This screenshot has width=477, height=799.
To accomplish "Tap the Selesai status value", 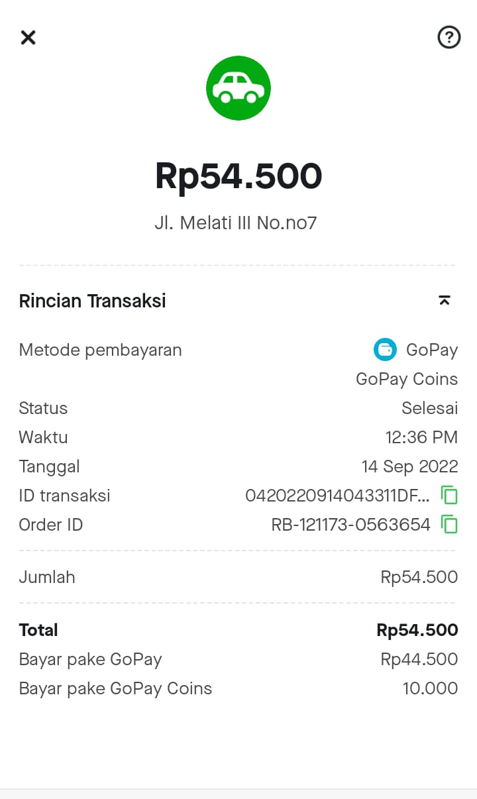I will (429, 408).
